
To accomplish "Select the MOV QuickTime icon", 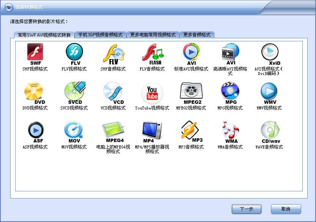I will (x=74, y=132).
